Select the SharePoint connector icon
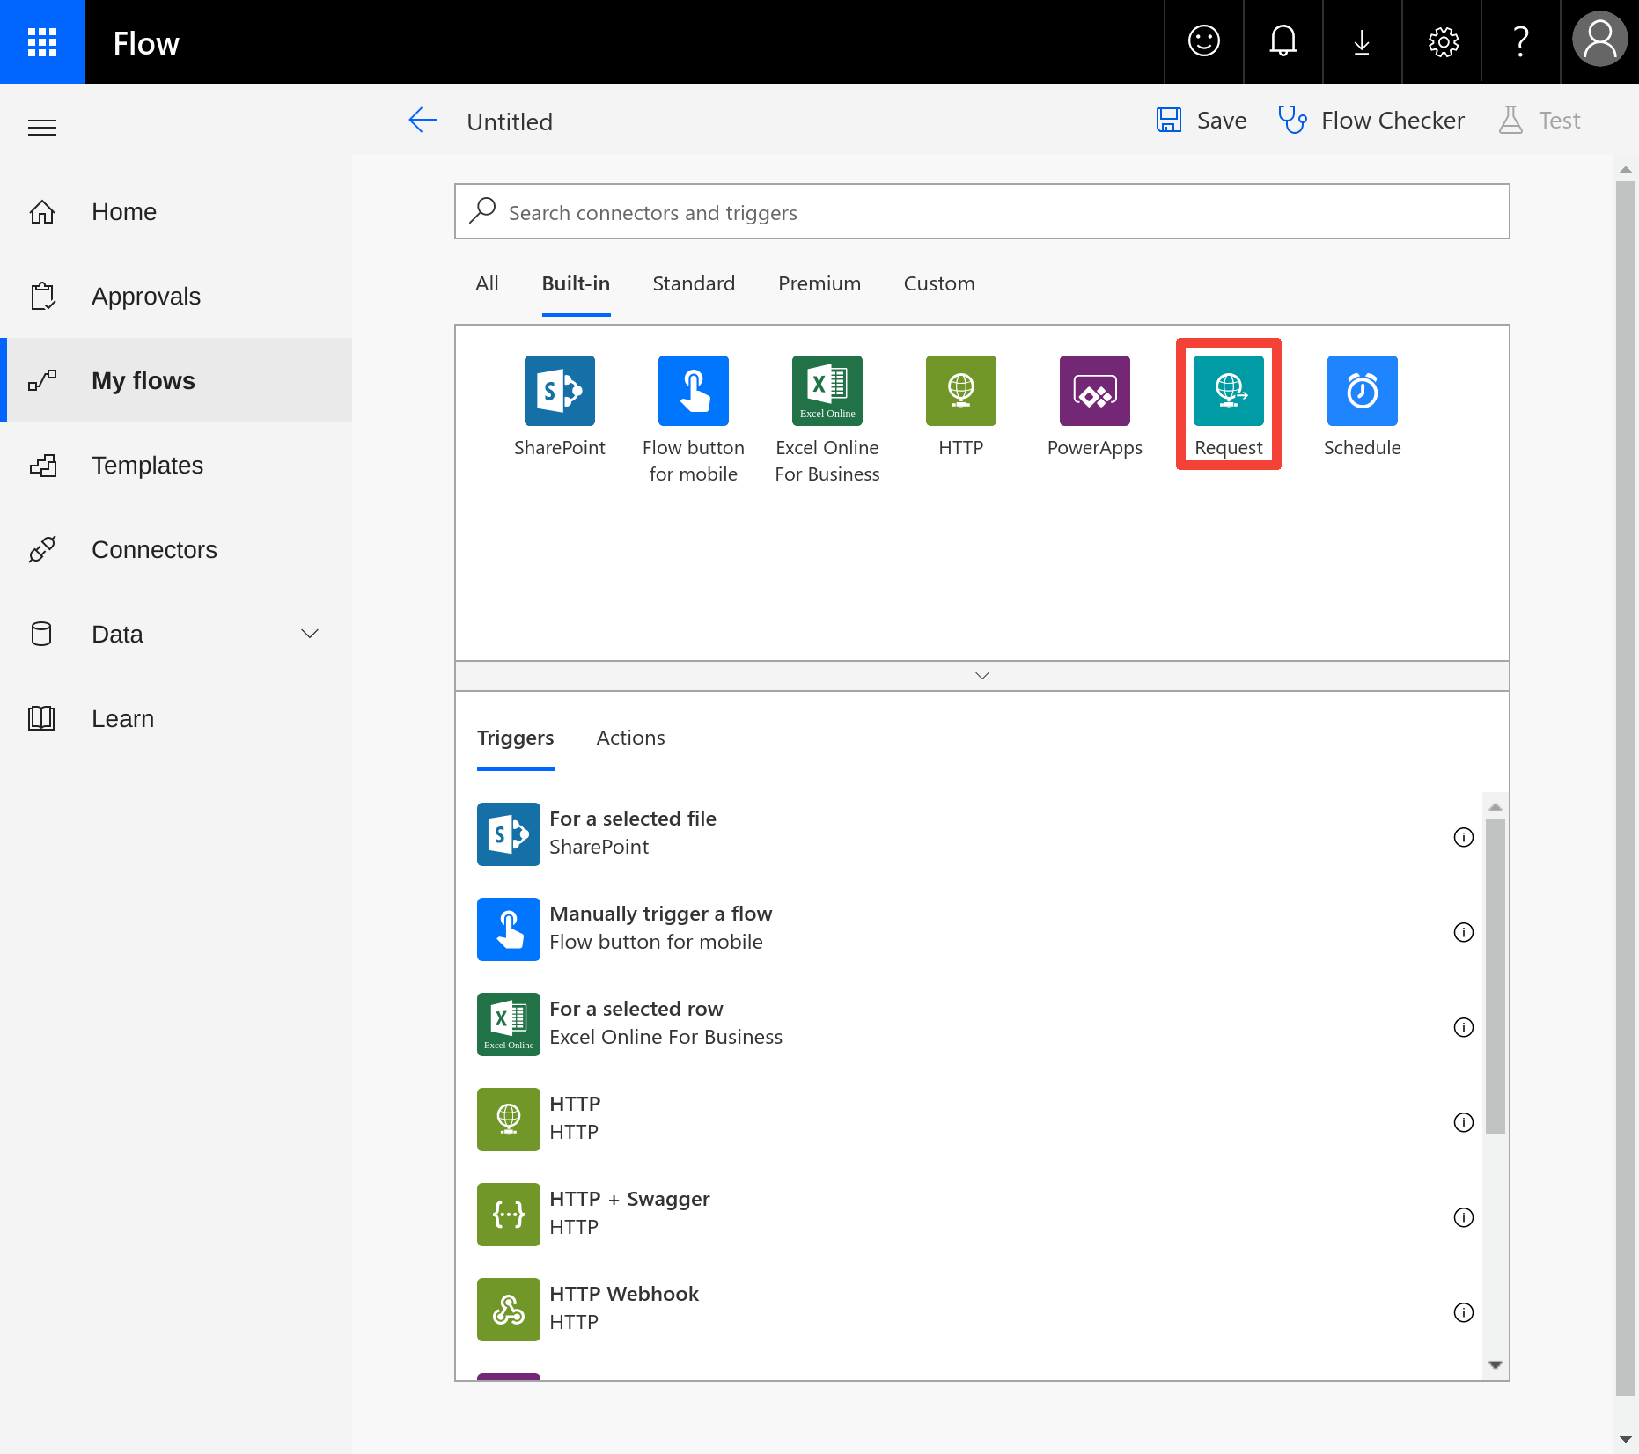 [x=559, y=391]
